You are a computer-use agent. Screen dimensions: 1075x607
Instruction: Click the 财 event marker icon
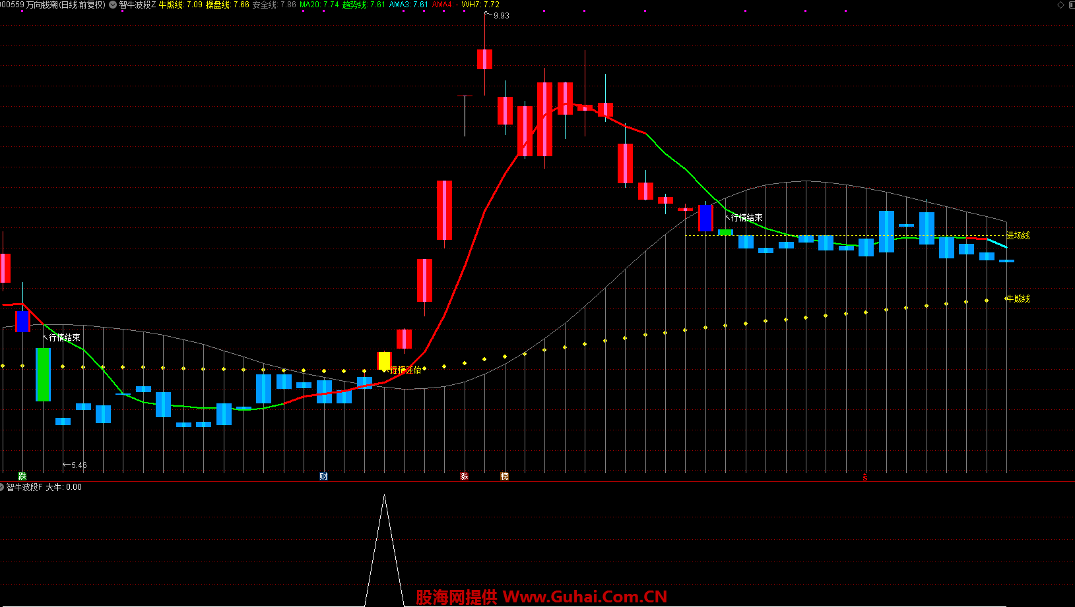tap(323, 477)
